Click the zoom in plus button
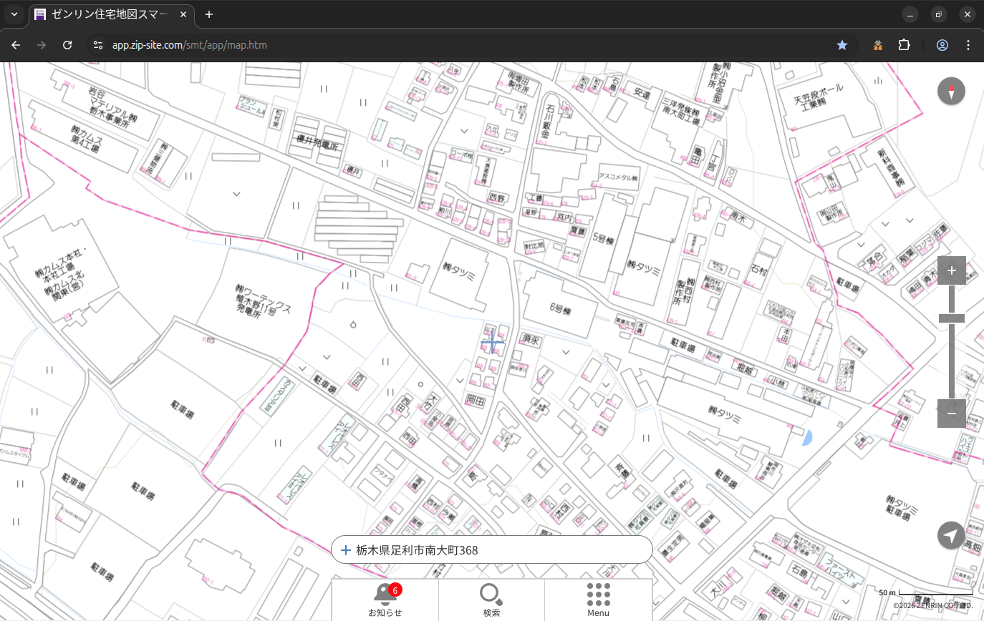Image resolution: width=984 pixels, height=621 pixels. pyautogui.click(x=951, y=270)
